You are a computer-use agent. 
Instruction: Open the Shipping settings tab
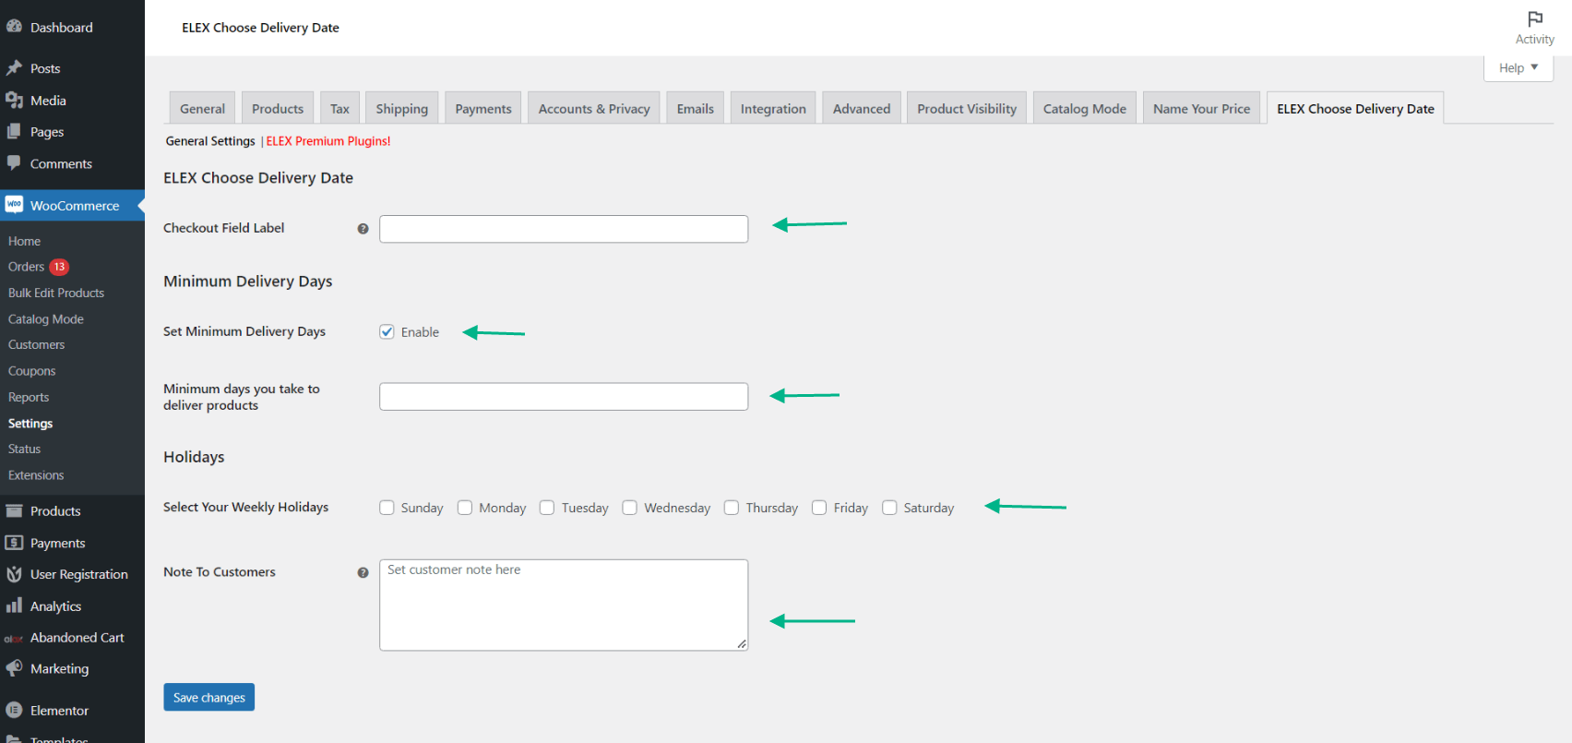click(x=401, y=108)
